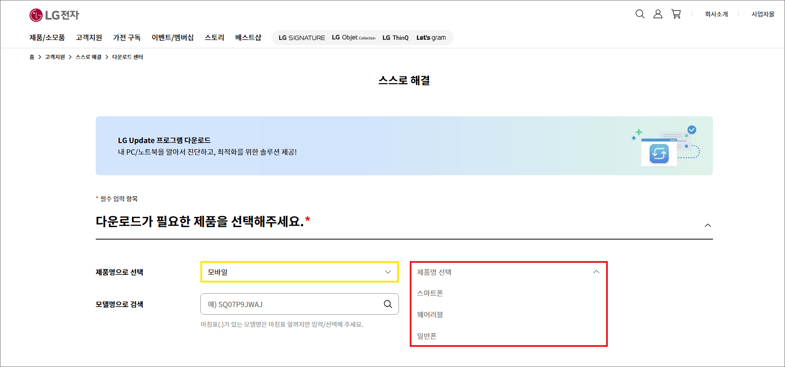Open the shopping cart icon
This screenshot has height=367, width=785.
676,14
